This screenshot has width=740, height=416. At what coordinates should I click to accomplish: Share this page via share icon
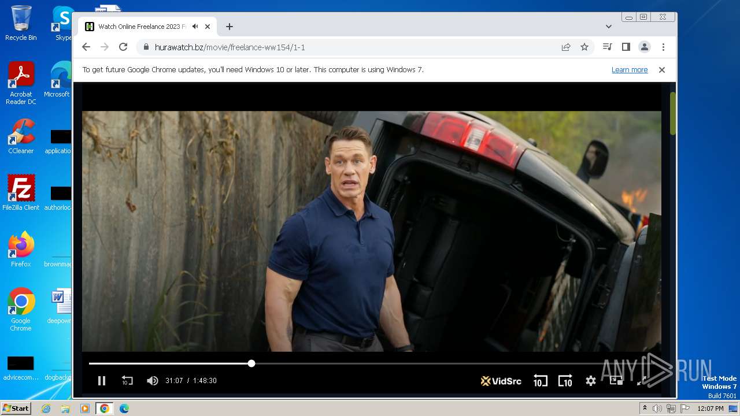click(566, 47)
